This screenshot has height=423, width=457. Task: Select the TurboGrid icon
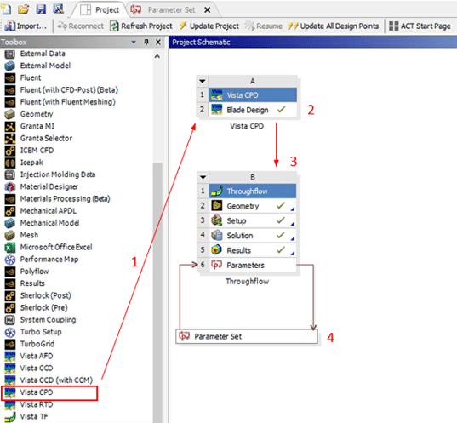tap(10, 345)
